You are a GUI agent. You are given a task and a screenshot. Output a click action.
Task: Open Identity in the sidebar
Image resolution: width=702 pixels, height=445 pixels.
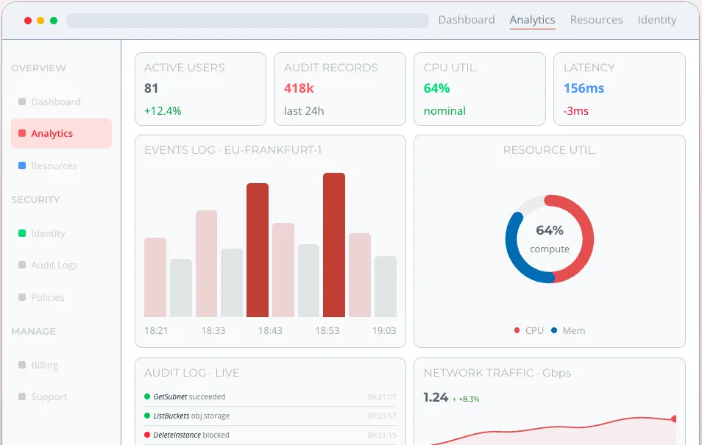tap(61, 233)
